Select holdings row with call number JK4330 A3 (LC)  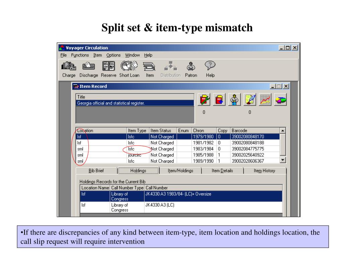(x=159, y=205)
